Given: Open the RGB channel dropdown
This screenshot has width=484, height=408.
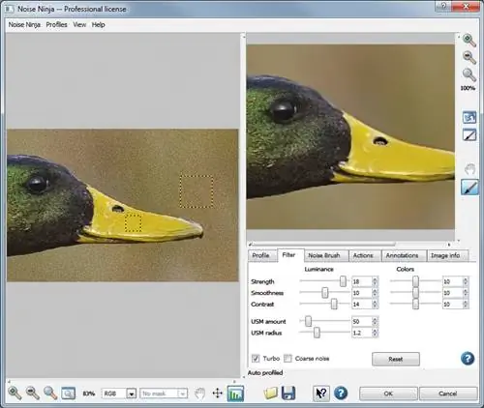Looking at the screenshot, I should point(131,393).
